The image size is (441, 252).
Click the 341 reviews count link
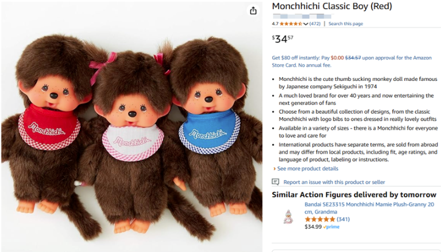343,219
